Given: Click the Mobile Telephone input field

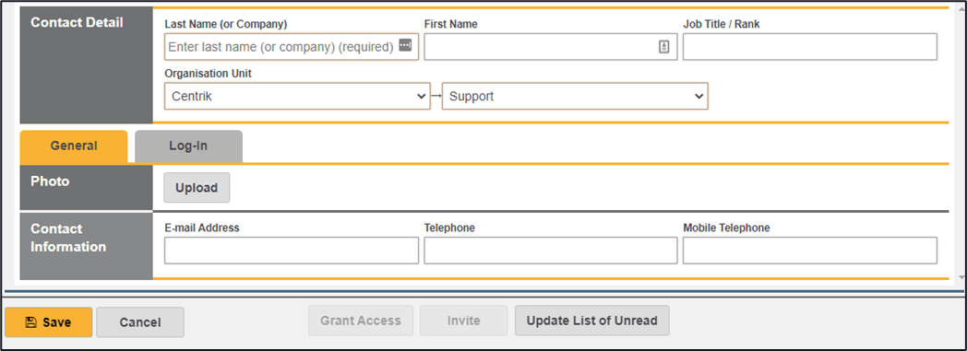Looking at the screenshot, I should pyautogui.click(x=810, y=250).
